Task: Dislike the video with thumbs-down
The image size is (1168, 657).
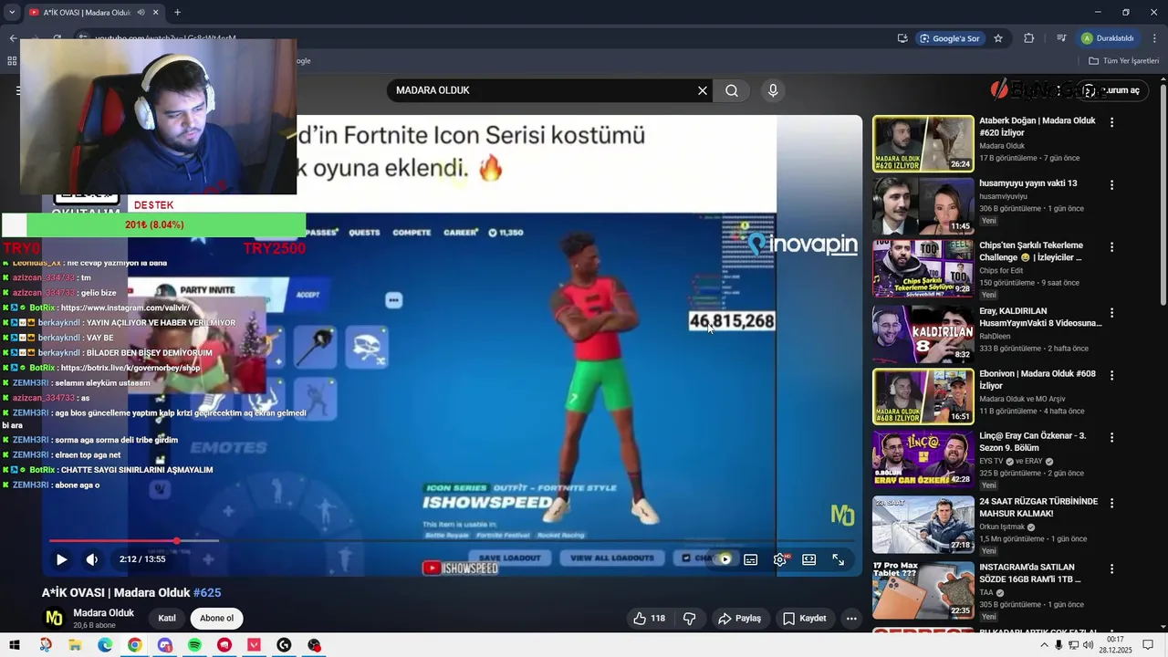Action: coord(690,619)
